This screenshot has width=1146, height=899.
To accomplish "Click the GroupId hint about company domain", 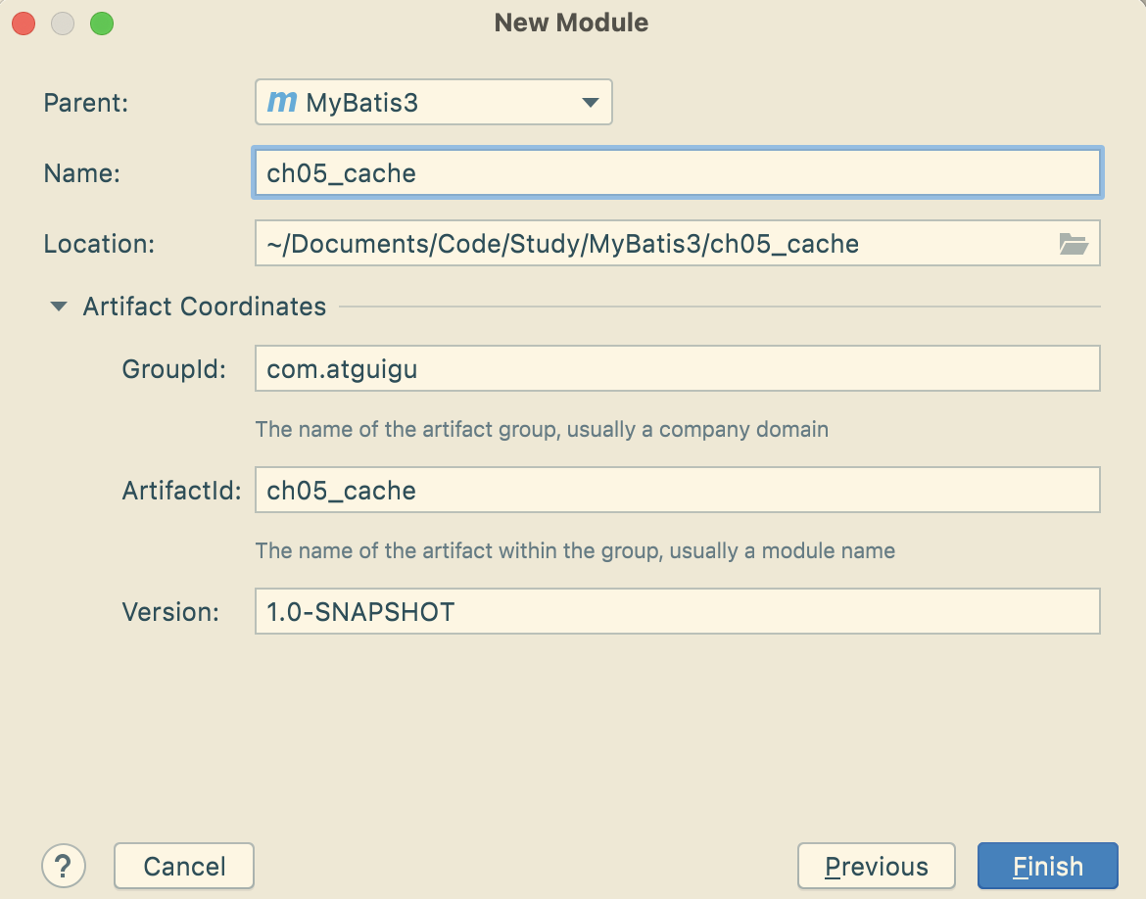I will point(542,429).
